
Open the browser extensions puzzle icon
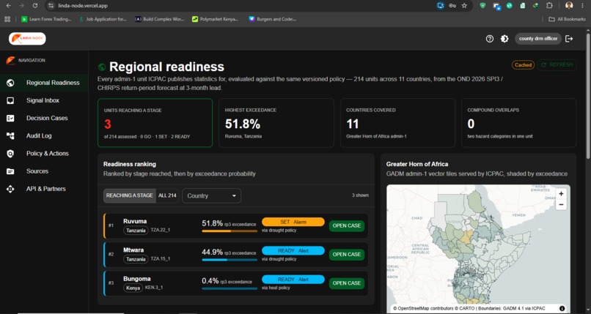click(x=549, y=6)
